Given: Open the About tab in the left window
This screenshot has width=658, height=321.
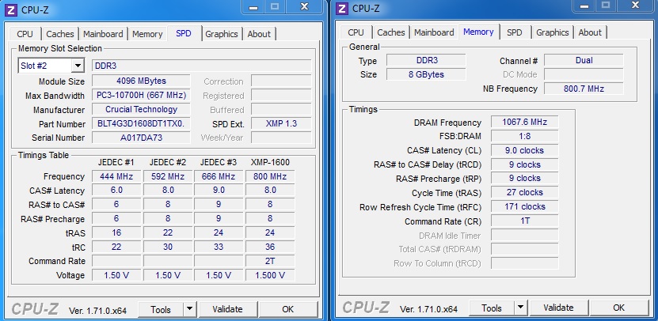Looking at the screenshot, I should (259, 34).
